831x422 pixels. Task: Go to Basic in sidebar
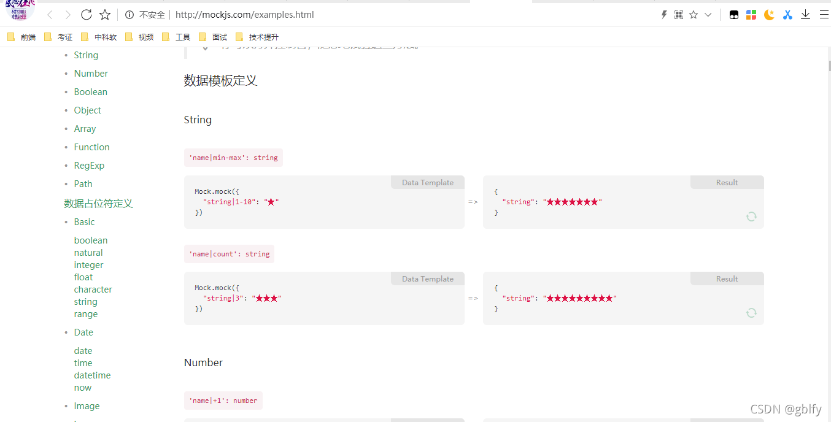point(85,222)
